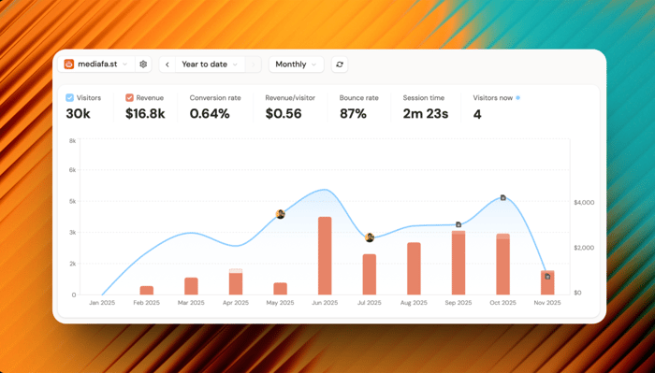Open the Year to date range dropdown

coord(210,65)
